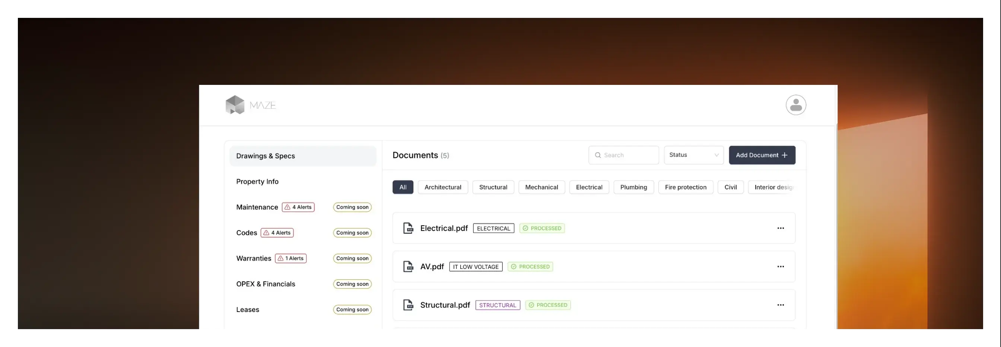
Task: Go to the Codes section
Action: point(247,233)
